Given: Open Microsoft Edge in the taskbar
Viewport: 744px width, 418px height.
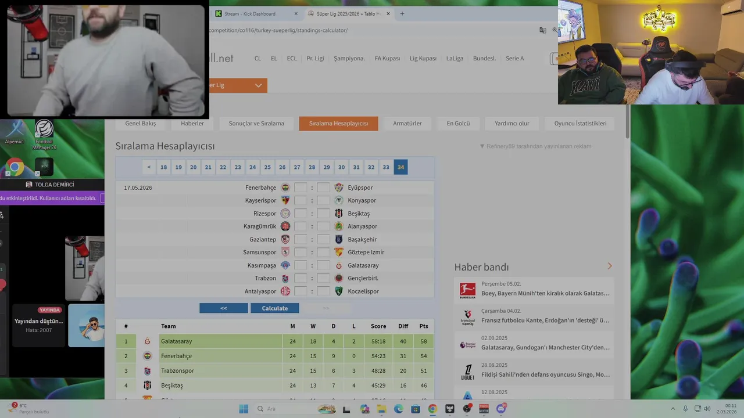Looking at the screenshot, I should coord(399,409).
